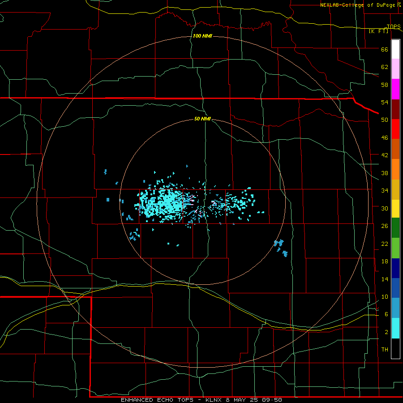
Task: Click the "[K FT]" units label
Action: 378,31
